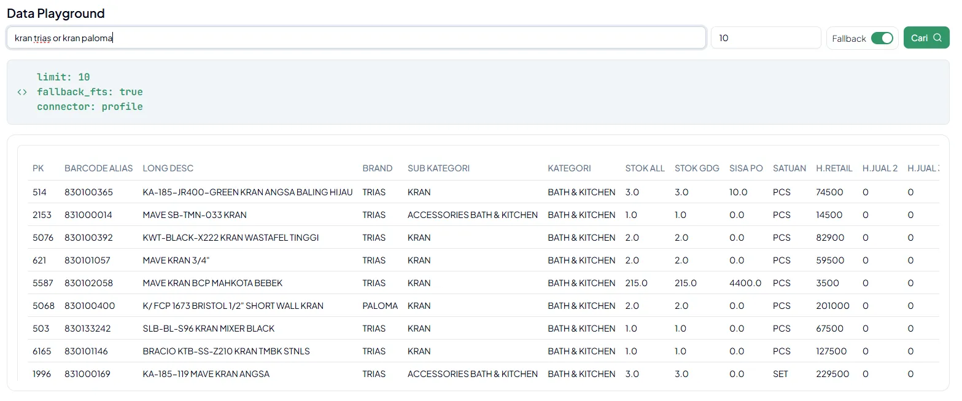962x401 pixels.
Task: Click barcode 830101146
Action: coord(87,351)
